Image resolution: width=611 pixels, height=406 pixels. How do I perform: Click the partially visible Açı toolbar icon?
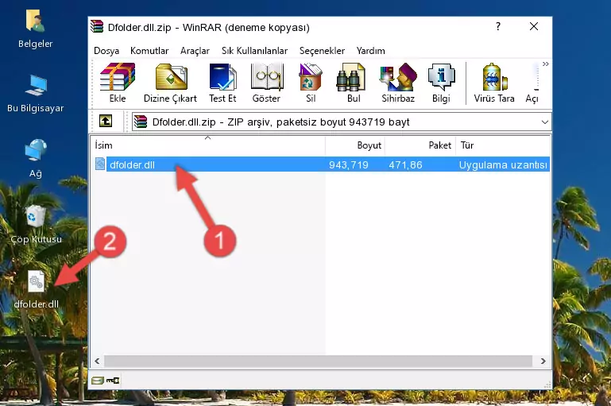[x=532, y=83]
